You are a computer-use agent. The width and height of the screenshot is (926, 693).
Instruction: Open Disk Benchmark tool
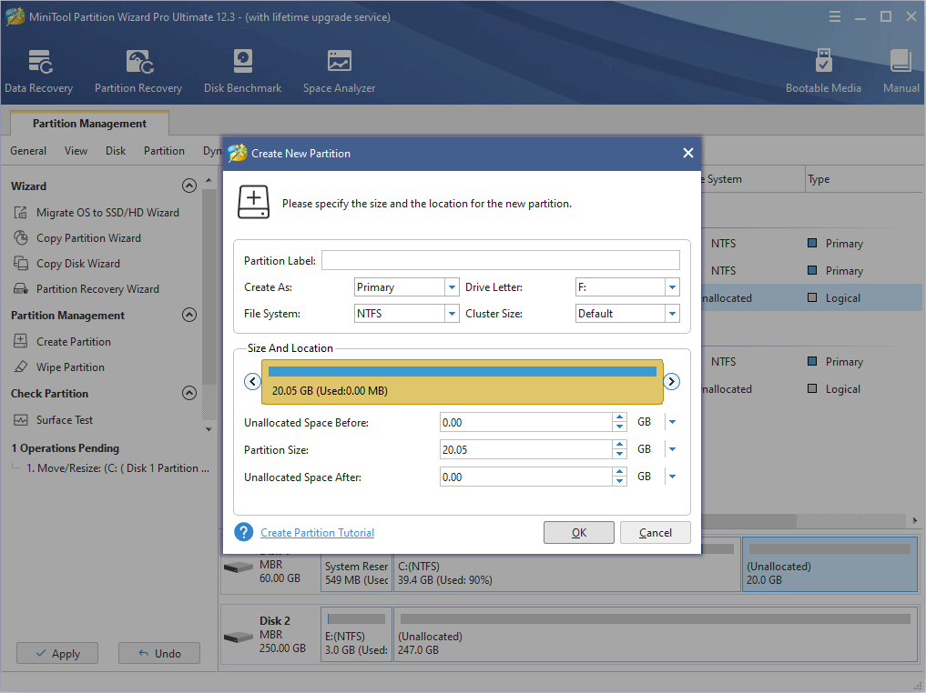[243, 71]
